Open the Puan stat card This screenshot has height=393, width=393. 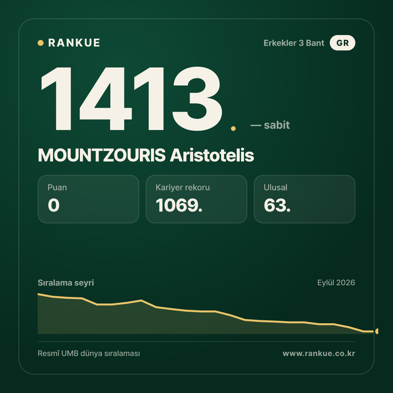tap(88, 199)
